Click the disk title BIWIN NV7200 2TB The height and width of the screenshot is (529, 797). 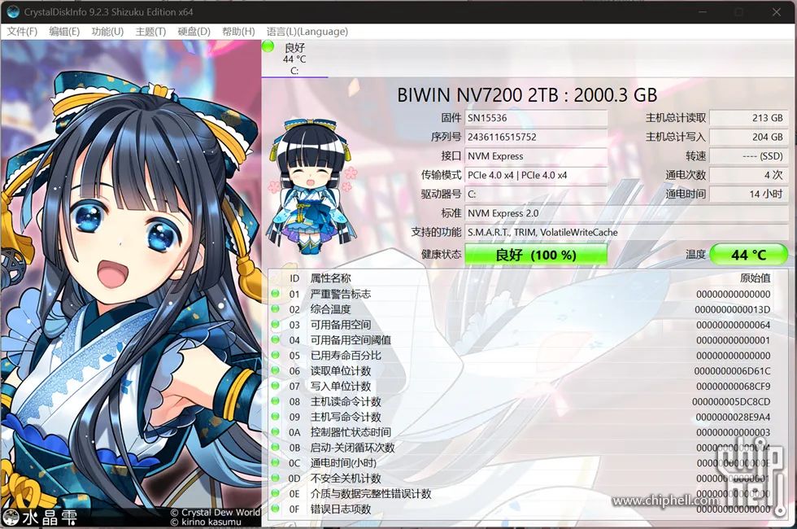click(x=527, y=95)
